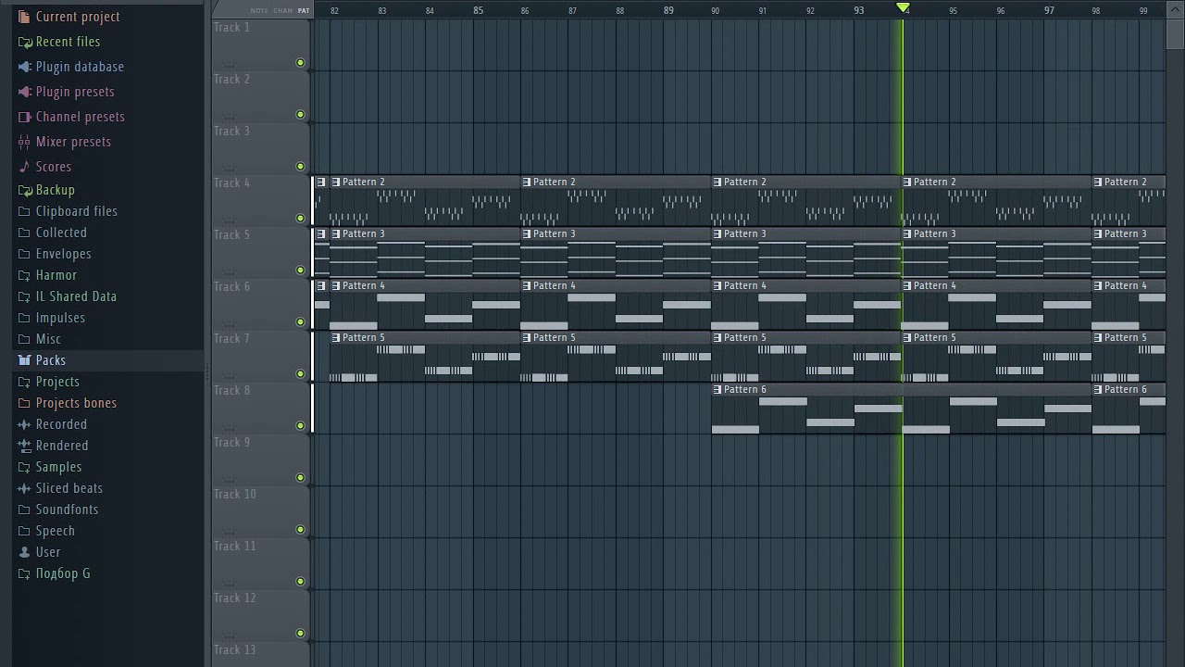Image resolution: width=1185 pixels, height=667 pixels.
Task: Click the vertical scrollbar handle
Action: 1175,32
